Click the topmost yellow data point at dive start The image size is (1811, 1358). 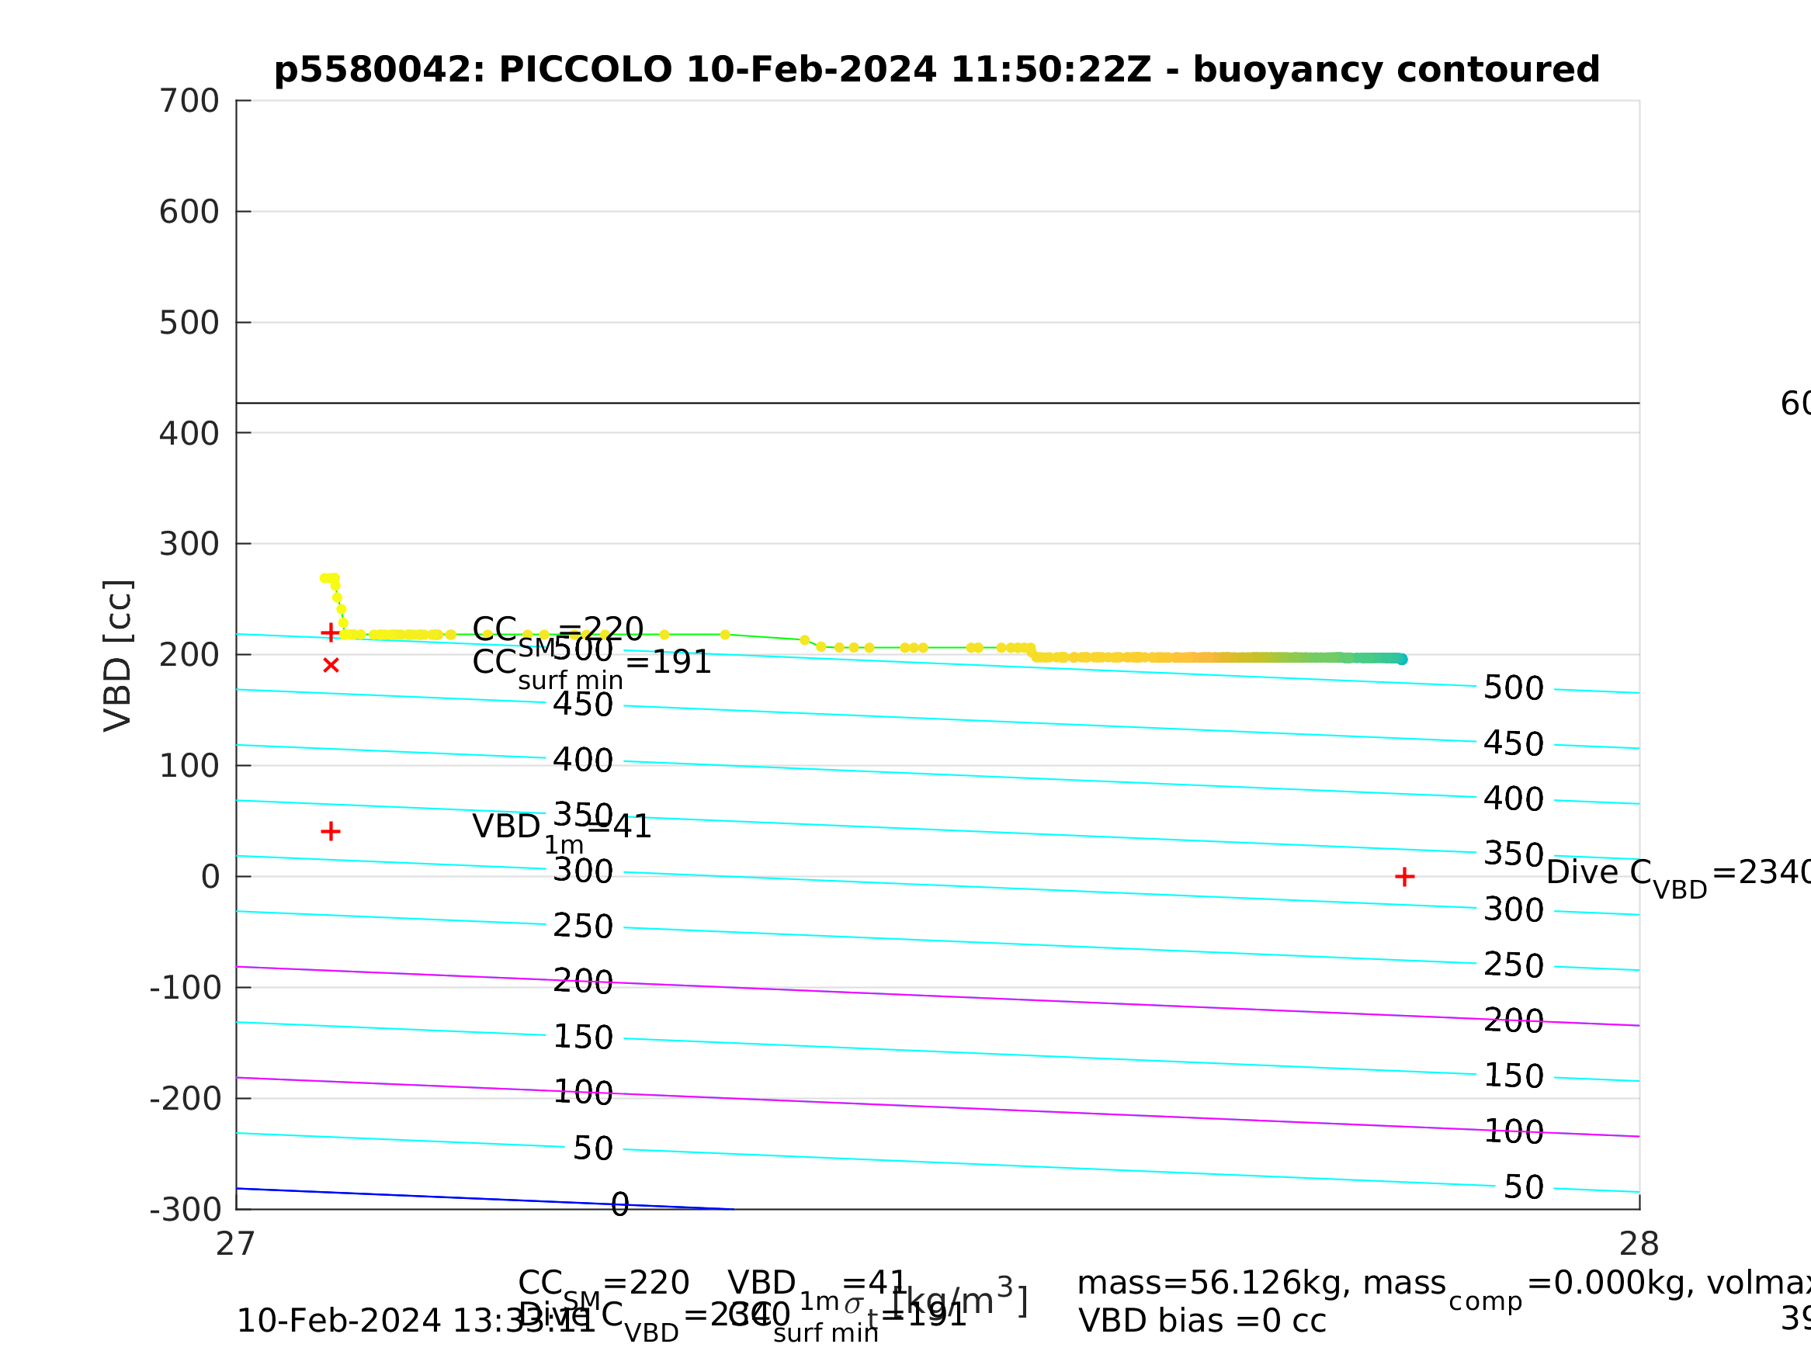(x=324, y=578)
